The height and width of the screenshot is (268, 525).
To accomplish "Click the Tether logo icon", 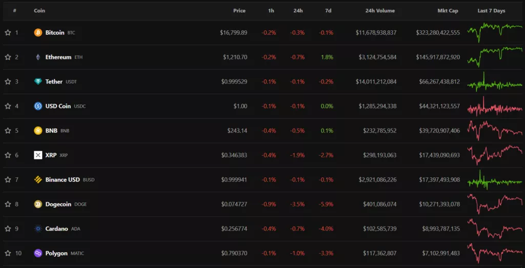I will pos(38,81).
